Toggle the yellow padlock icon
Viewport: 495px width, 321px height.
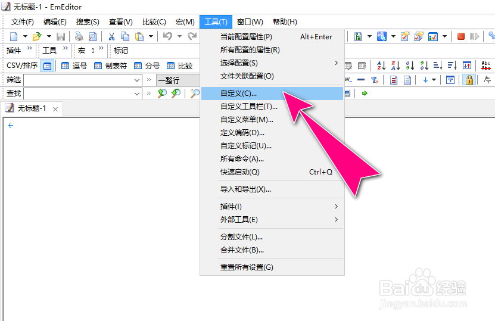click(469, 80)
